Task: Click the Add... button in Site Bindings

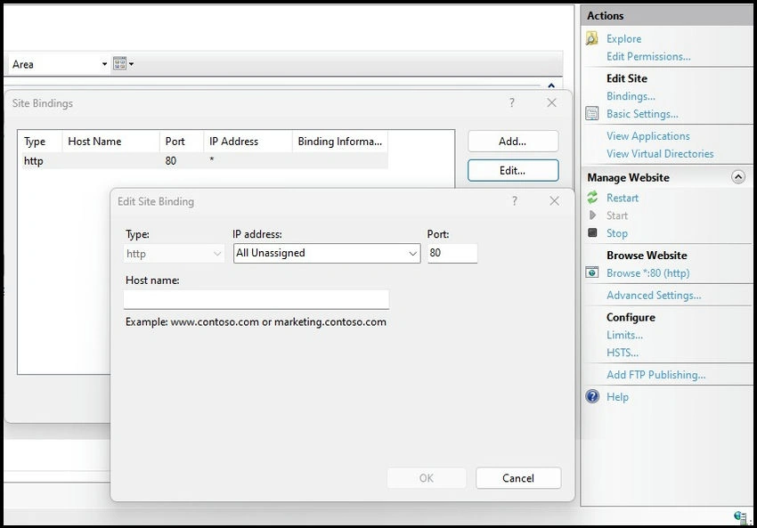Action: click(x=513, y=142)
